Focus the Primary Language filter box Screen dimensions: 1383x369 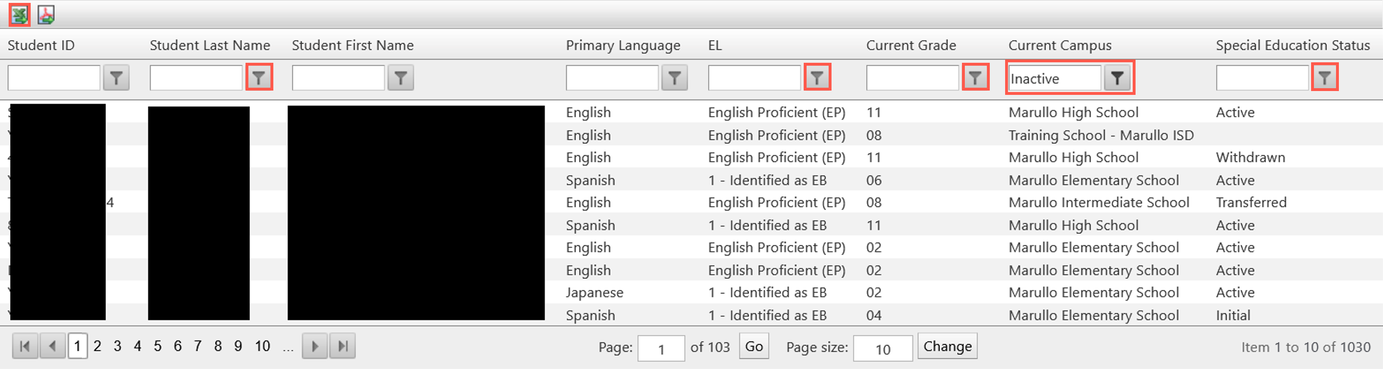click(x=612, y=78)
